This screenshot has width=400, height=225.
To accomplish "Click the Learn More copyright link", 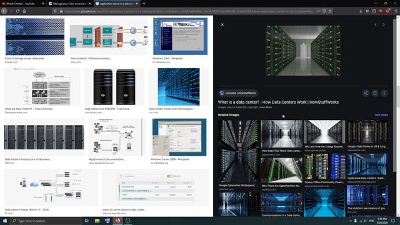I will coord(265,107).
